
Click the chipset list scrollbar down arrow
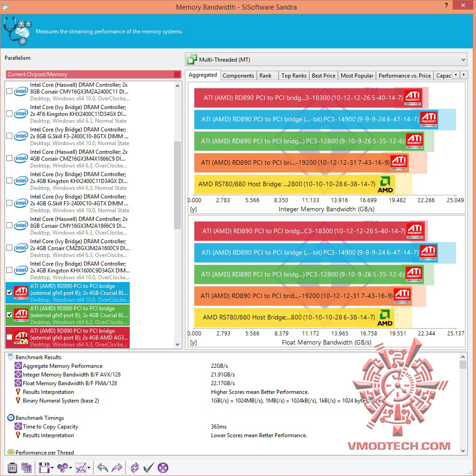coord(178,345)
